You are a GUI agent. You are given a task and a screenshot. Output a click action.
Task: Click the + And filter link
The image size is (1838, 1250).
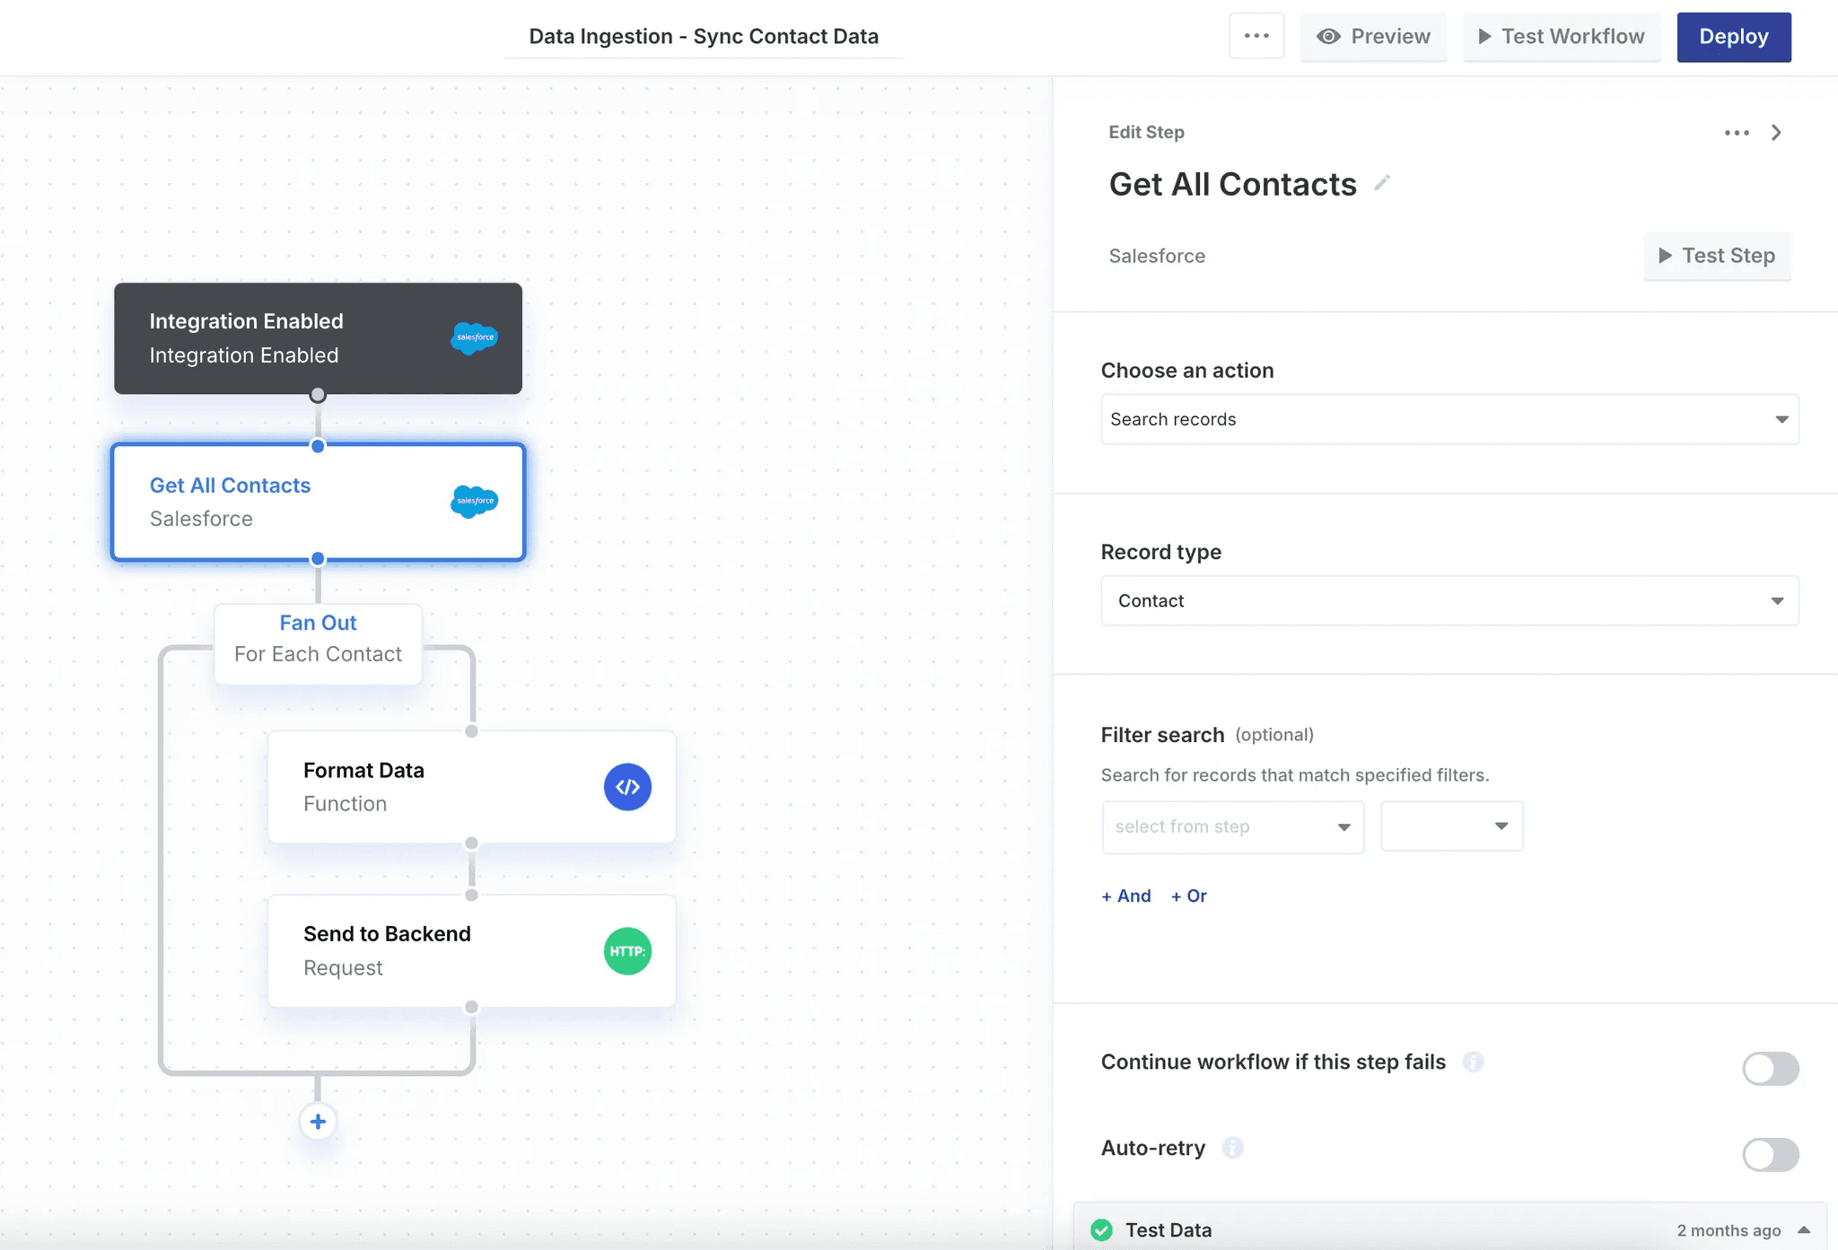click(x=1126, y=896)
